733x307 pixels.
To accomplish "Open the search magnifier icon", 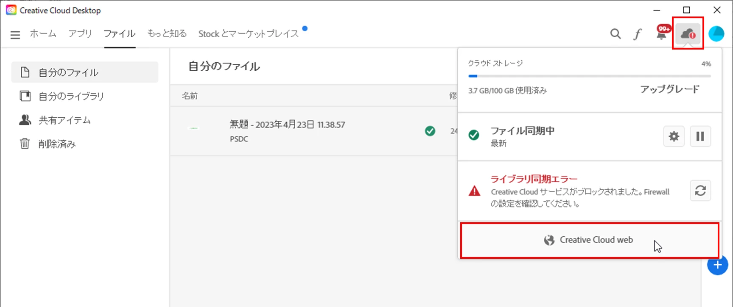I will 615,34.
